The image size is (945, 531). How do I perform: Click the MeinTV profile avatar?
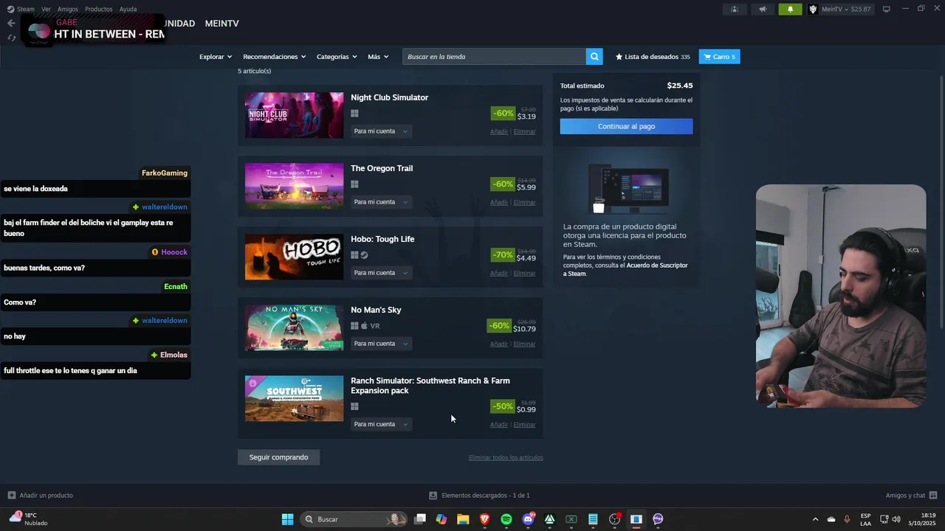coord(813,9)
